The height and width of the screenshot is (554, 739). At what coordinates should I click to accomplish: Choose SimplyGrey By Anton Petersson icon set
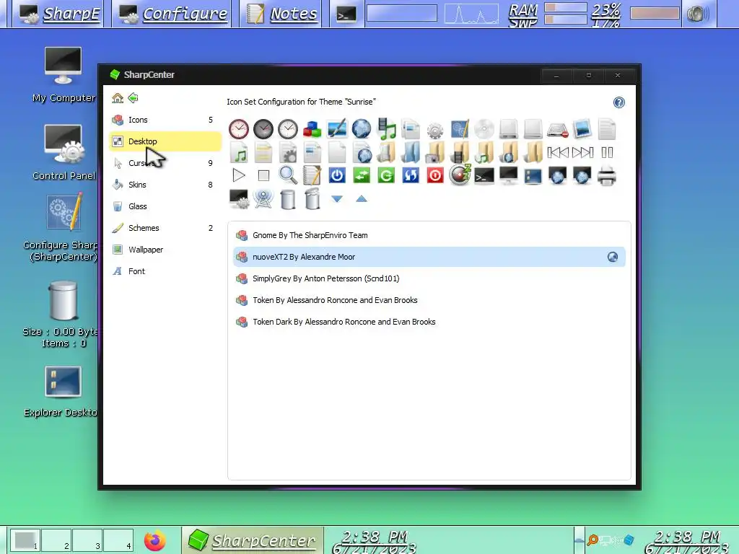point(429,278)
